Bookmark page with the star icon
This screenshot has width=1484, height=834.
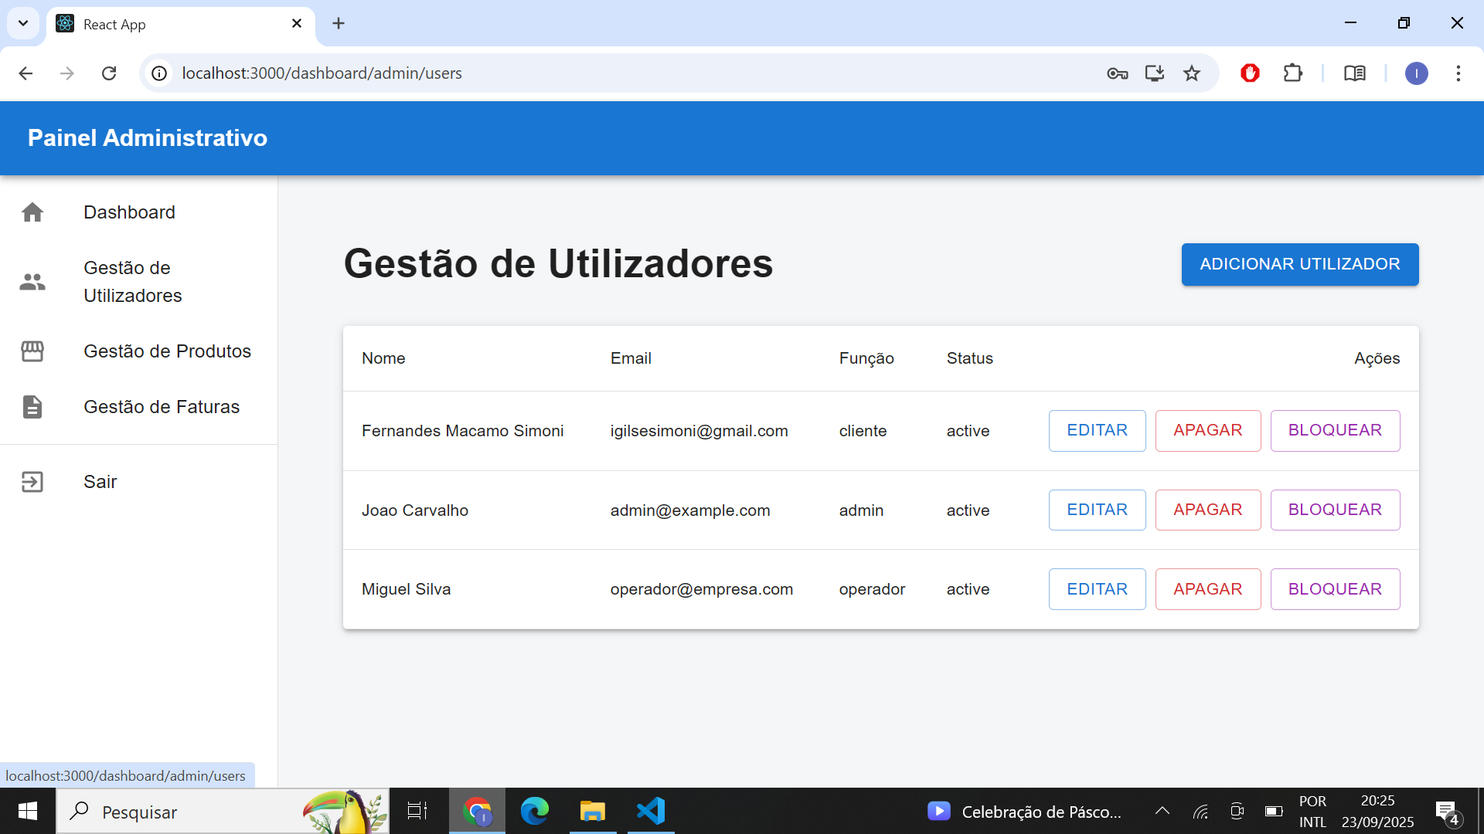(1192, 73)
